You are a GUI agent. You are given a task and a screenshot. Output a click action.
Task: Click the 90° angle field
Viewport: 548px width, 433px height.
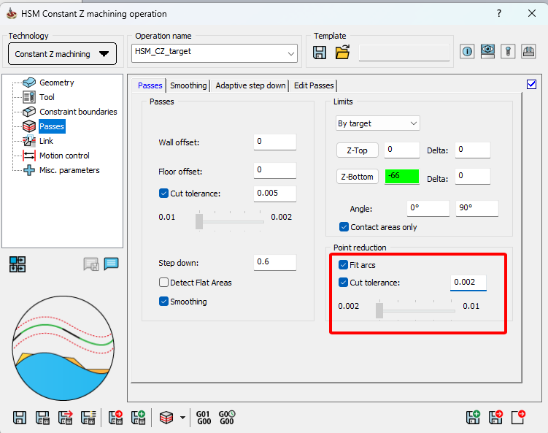pos(477,208)
